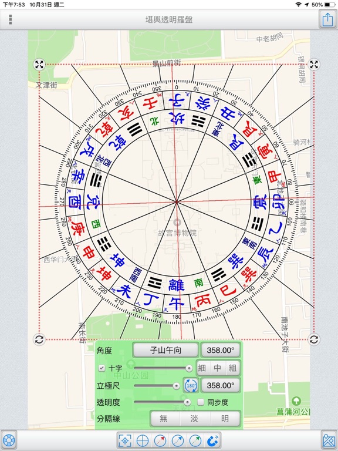Viewport: 338px width, 451px height.
Task: Tap the 子山午向 direction button
Action: [x=166, y=350]
